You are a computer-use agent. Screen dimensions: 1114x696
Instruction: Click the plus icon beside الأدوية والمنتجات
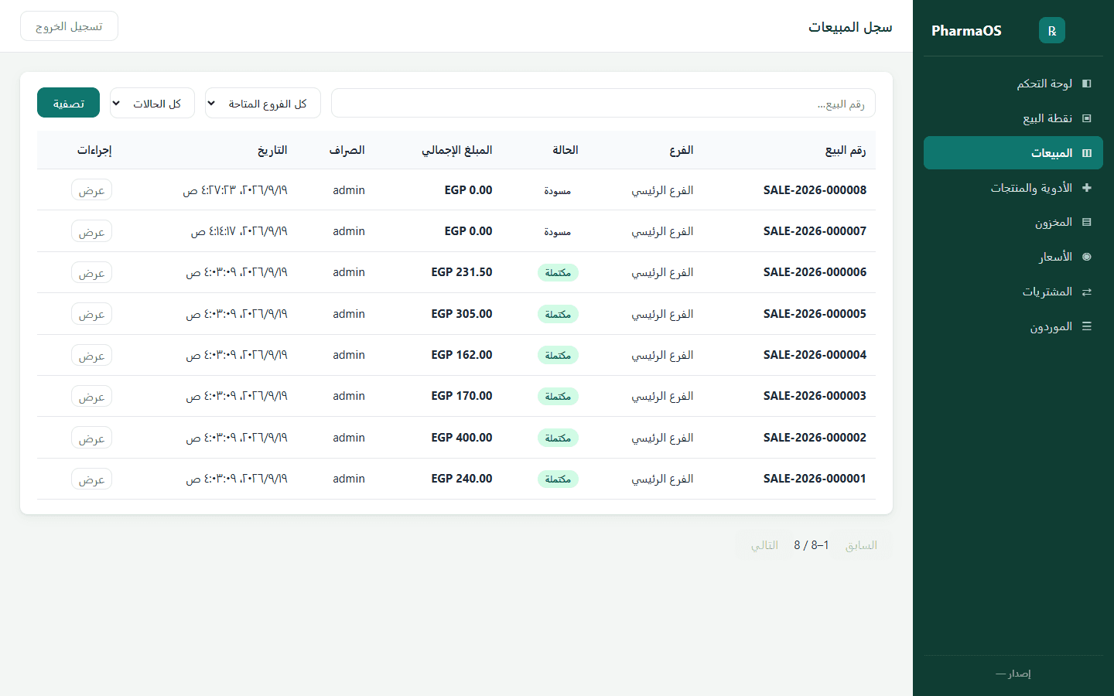pos(1086,188)
